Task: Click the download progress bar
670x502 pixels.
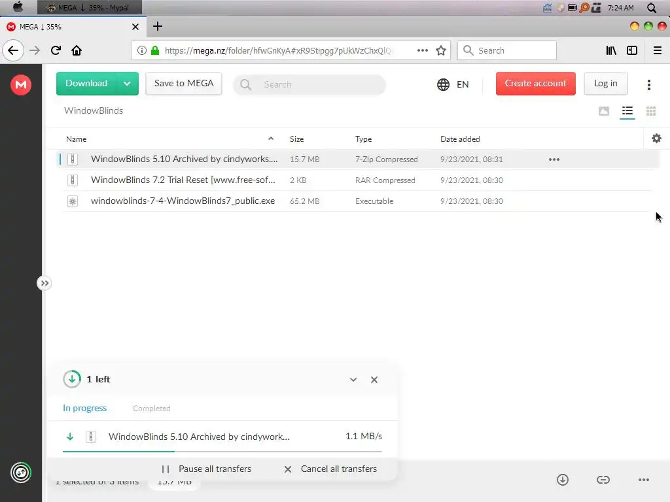Action: point(222,451)
